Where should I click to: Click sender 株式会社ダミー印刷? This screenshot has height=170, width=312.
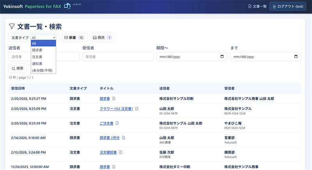175,167
